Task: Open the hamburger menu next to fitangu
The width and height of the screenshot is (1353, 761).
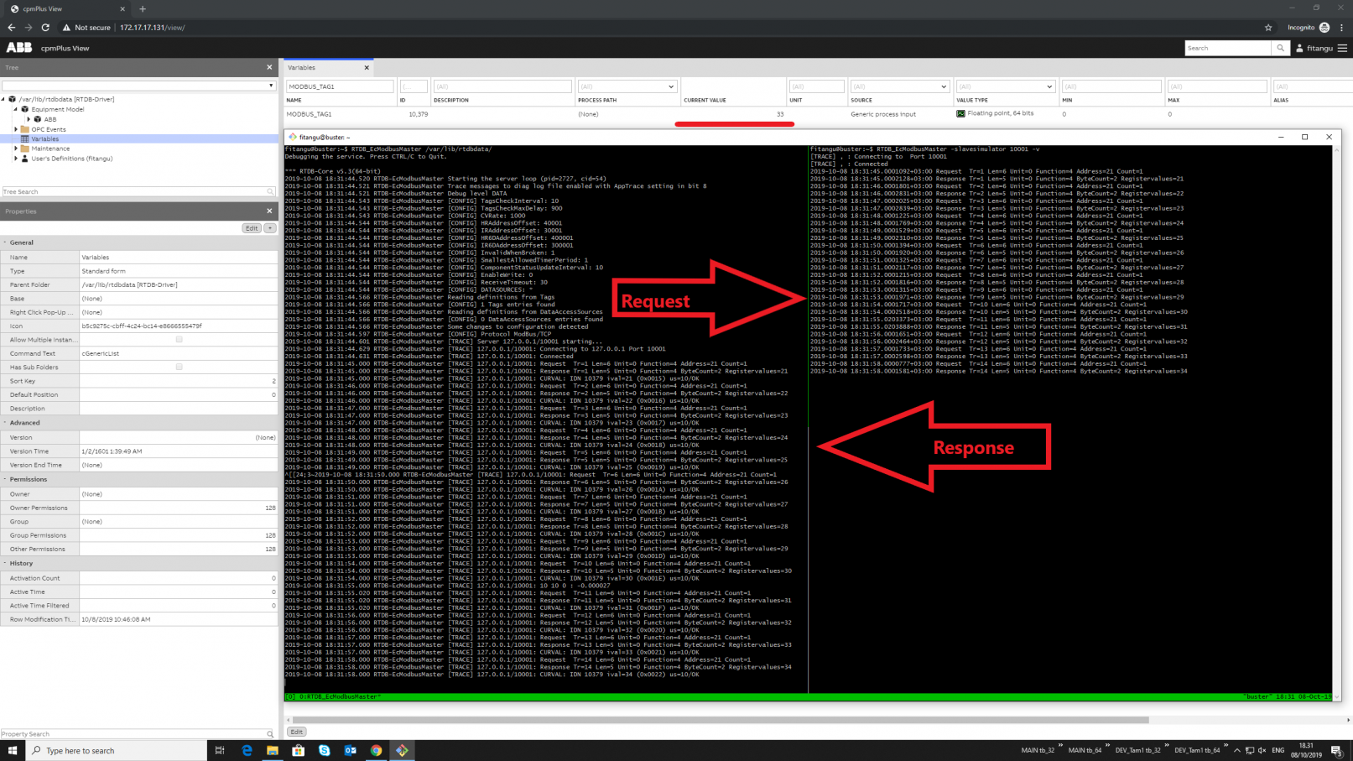Action: (1342, 49)
